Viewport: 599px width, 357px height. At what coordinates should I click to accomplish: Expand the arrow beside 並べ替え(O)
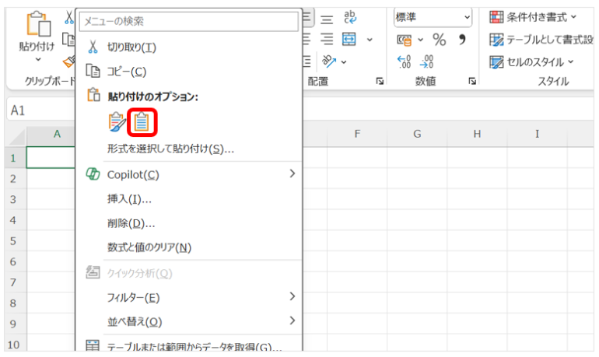(292, 320)
